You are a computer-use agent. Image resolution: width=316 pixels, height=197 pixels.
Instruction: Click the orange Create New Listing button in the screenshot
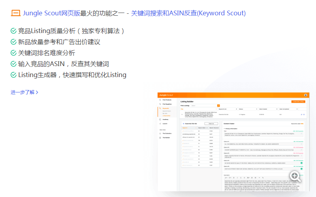click(x=298, y=101)
